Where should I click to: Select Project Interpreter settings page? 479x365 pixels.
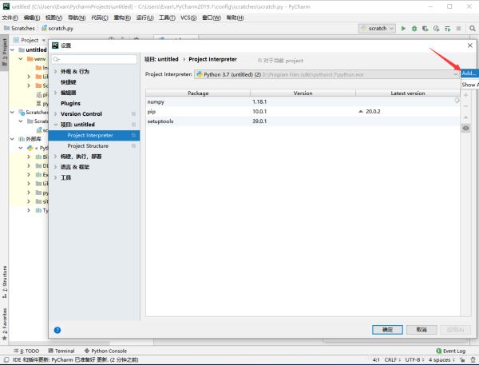click(94, 136)
